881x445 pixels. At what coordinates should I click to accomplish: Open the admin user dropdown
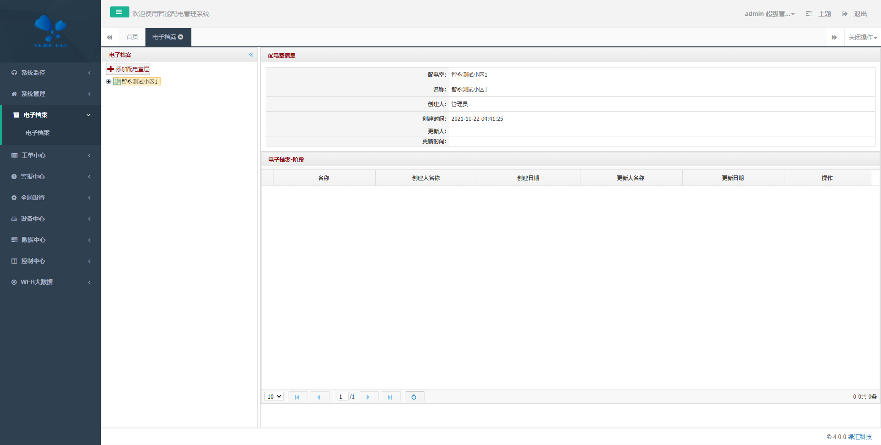(x=769, y=14)
